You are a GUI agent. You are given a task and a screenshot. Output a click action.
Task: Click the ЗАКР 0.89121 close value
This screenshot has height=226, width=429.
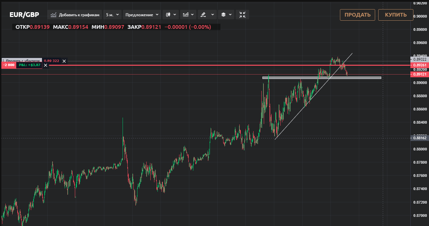coord(144,27)
